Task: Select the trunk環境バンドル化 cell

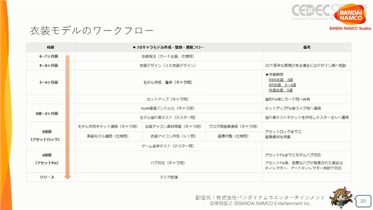Action: coord(168,108)
